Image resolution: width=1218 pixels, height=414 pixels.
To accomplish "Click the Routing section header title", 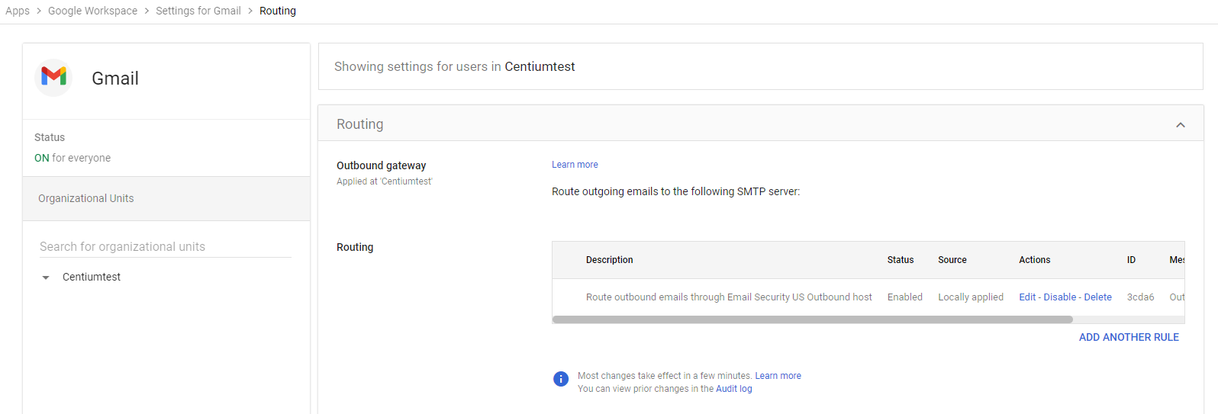I will point(360,124).
